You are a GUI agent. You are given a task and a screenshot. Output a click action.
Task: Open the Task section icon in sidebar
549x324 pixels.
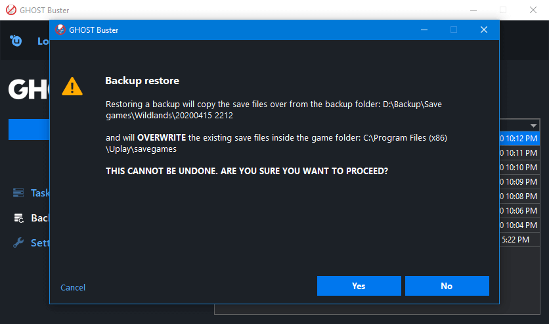(x=18, y=193)
